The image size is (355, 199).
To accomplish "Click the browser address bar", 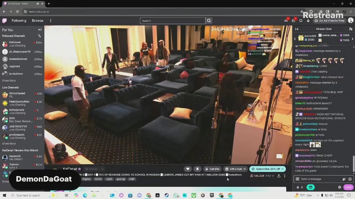I will click(x=161, y=12).
